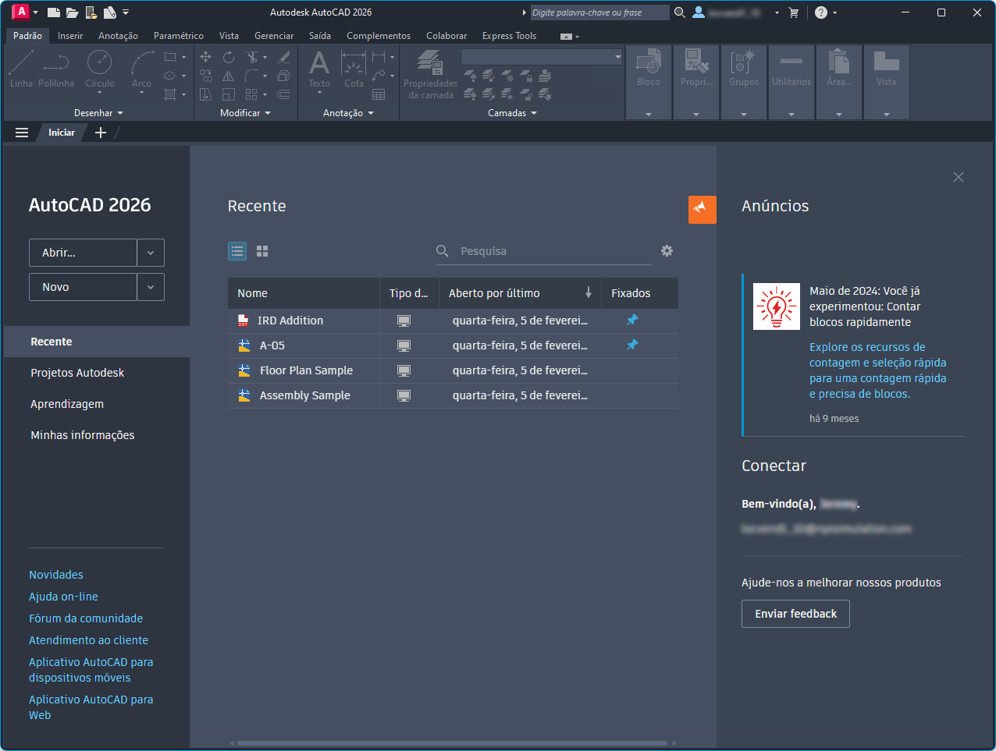The width and height of the screenshot is (996, 751).
Task: Open Atendimento ao cliente link
Action: (x=88, y=640)
